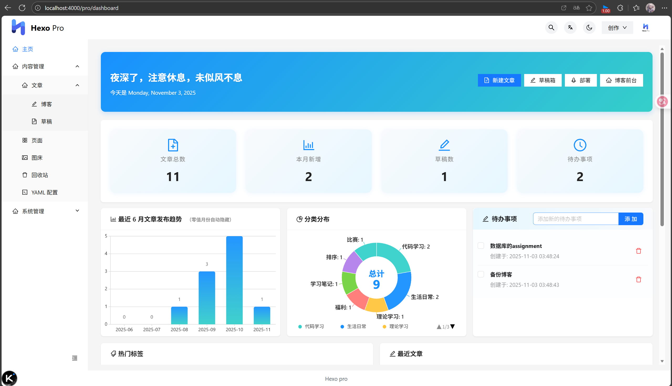
Task: Select the 代码学习 legend color dot
Action: [x=300, y=326]
